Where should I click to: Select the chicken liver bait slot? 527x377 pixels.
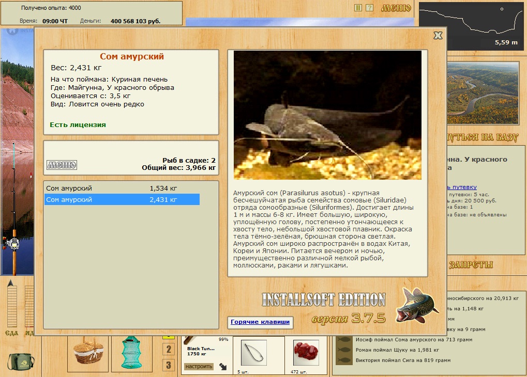tap(306, 353)
